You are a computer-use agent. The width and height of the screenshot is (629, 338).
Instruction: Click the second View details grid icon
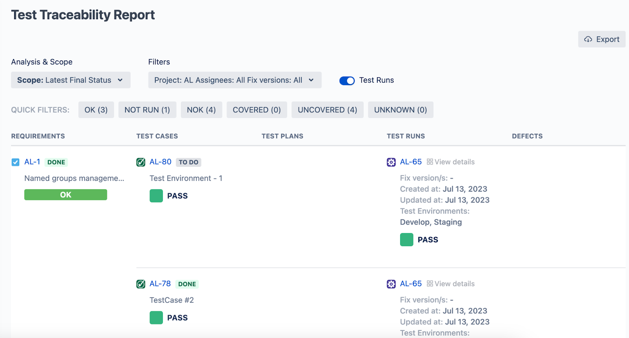coord(430,283)
